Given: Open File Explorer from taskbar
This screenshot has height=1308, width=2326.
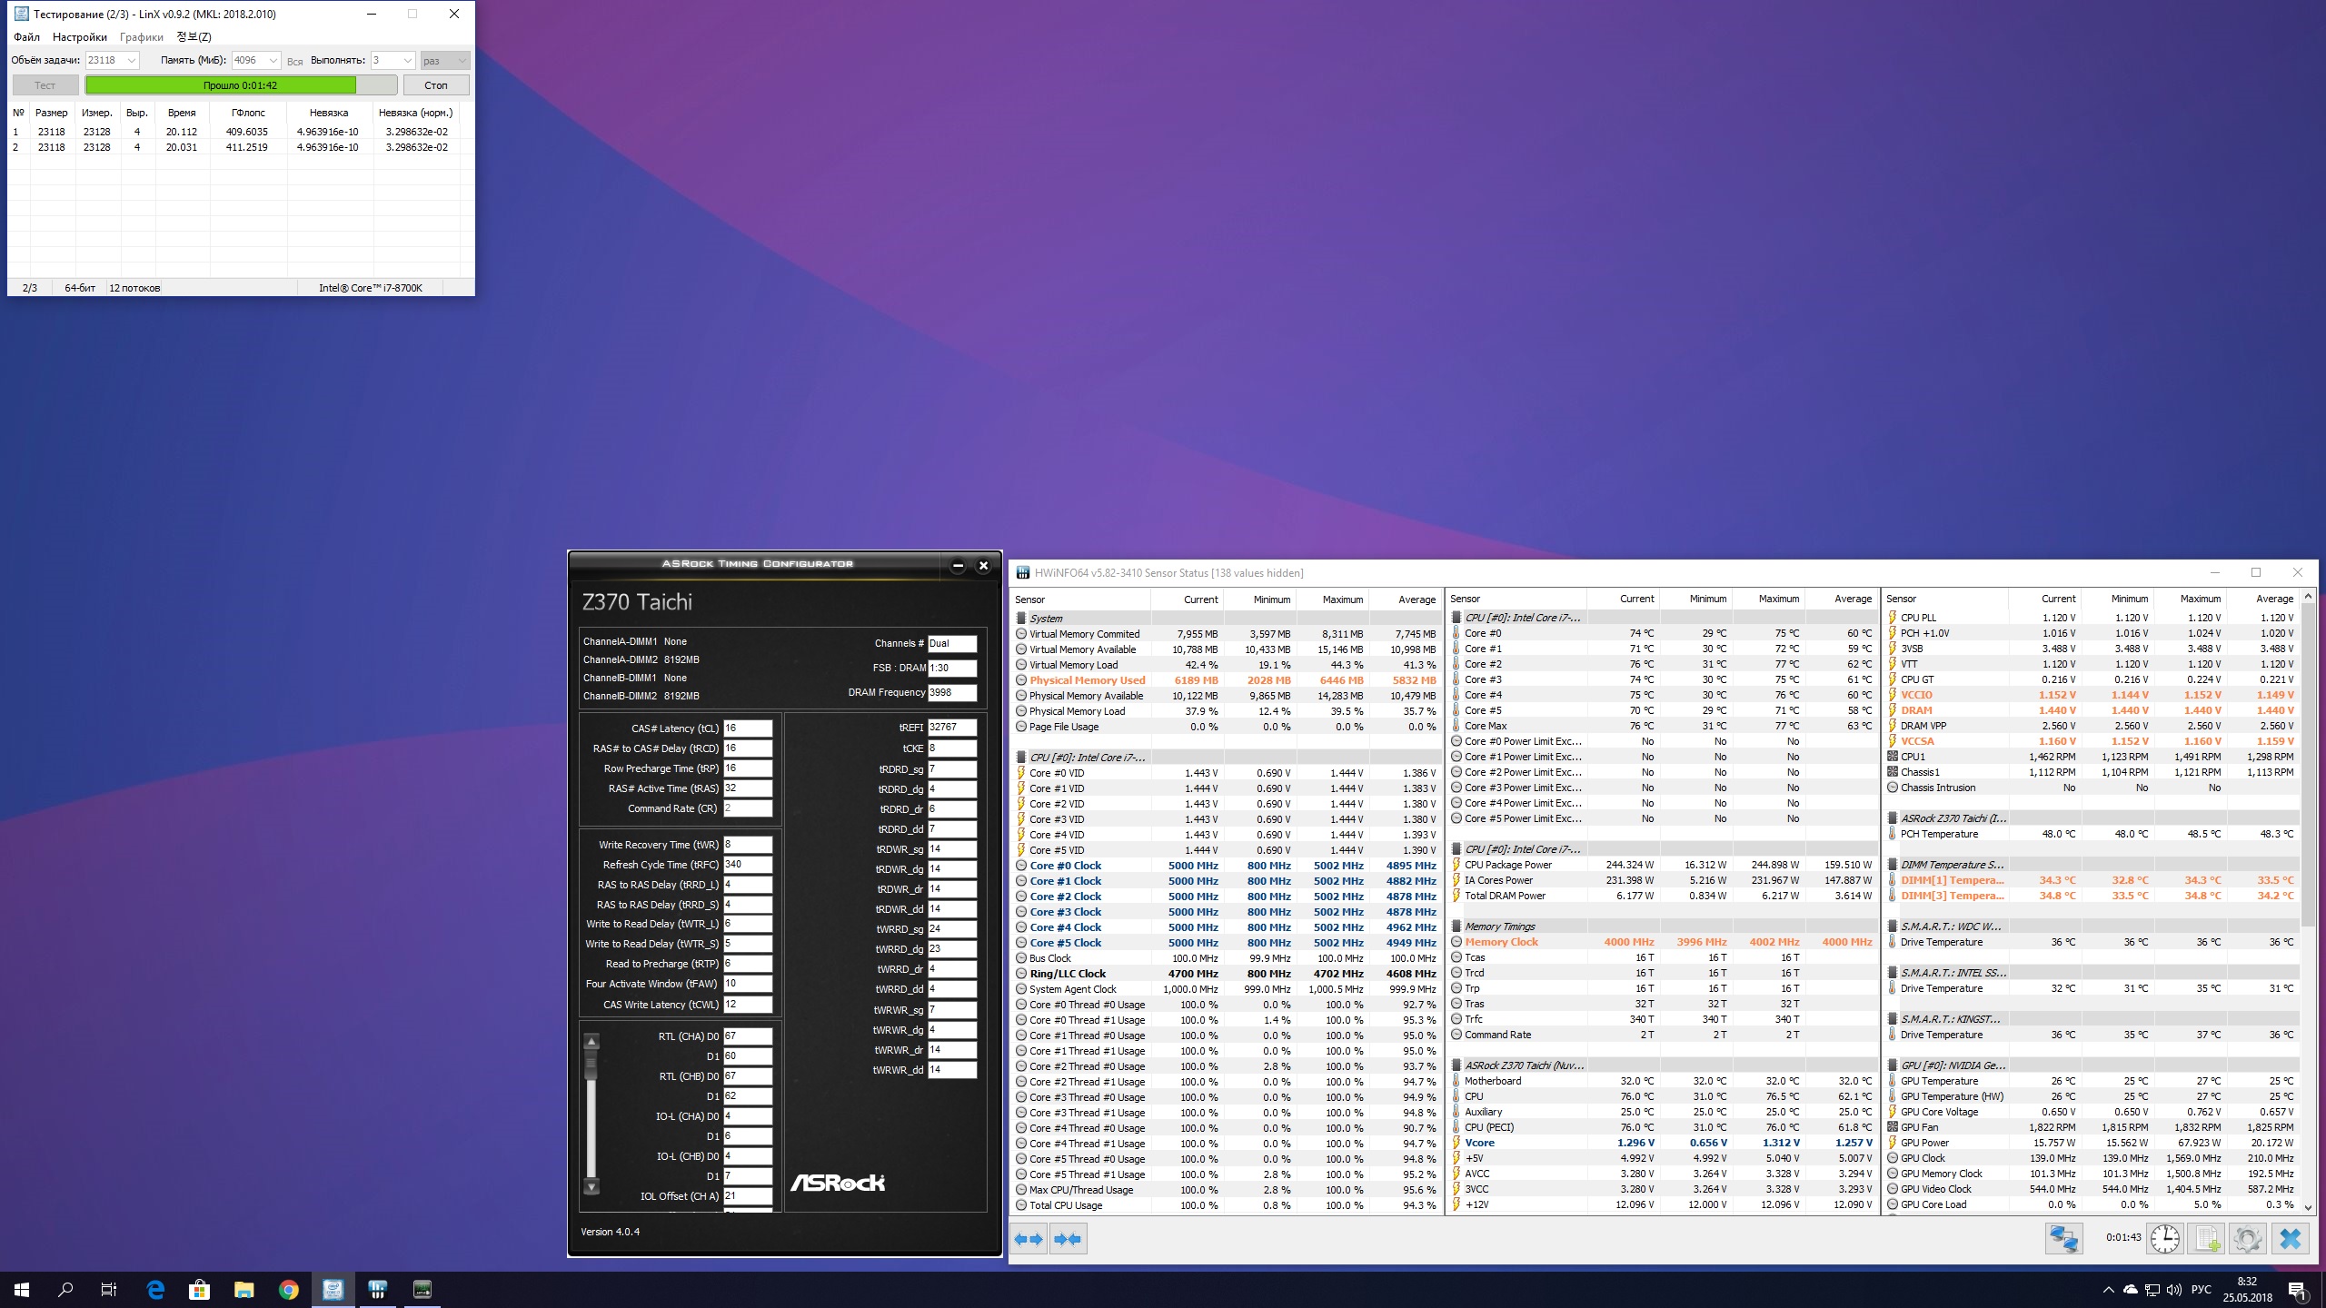Looking at the screenshot, I should 244,1289.
